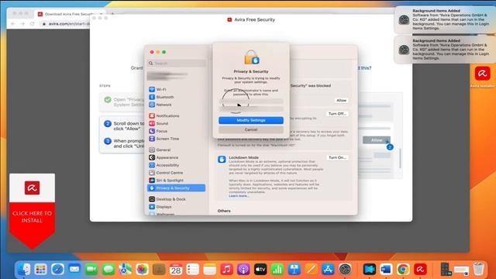Open Notes from the Dock

(210, 269)
